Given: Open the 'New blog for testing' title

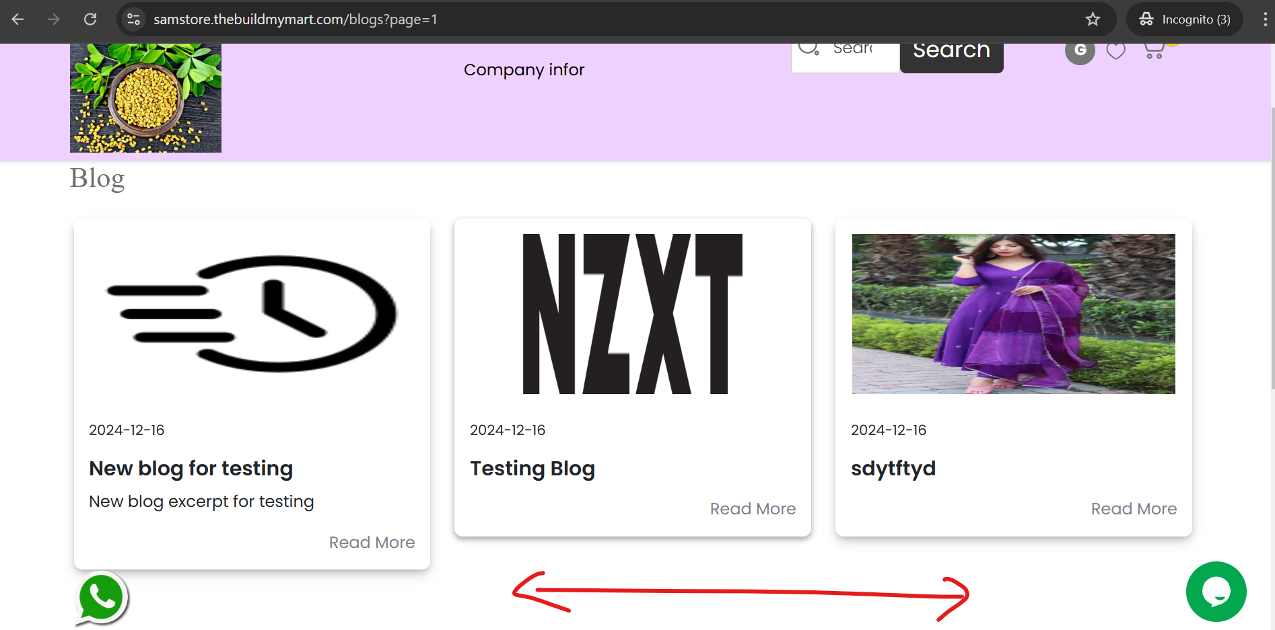Looking at the screenshot, I should tap(191, 469).
